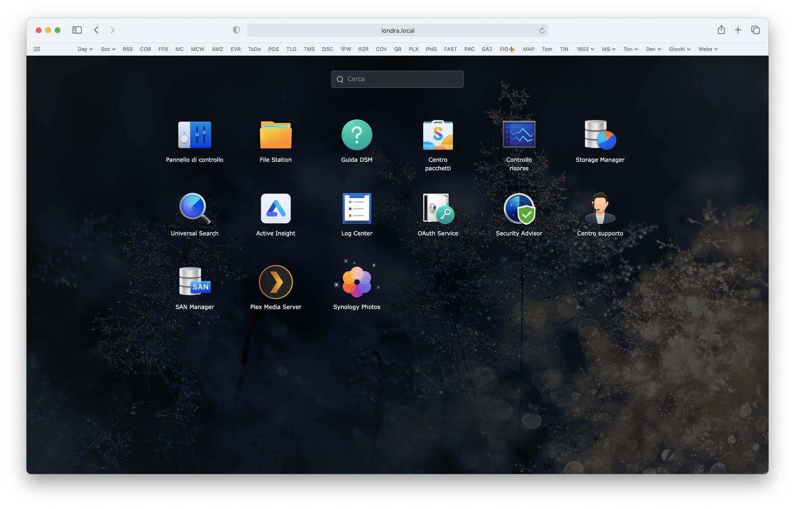The width and height of the screenshot is (795, 509).
Task: Open the EVR bookmark
Action: tap(236, 49)
